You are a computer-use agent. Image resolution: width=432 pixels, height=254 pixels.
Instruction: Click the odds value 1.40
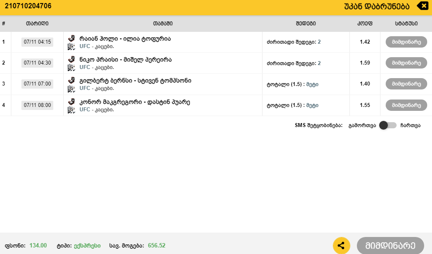365,84
